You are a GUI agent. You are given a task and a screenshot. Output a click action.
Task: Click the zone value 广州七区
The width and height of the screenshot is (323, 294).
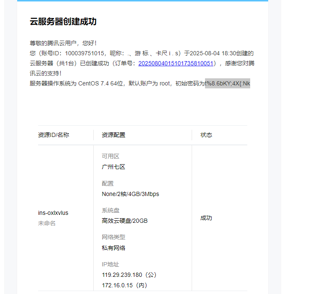coord(113,167)
